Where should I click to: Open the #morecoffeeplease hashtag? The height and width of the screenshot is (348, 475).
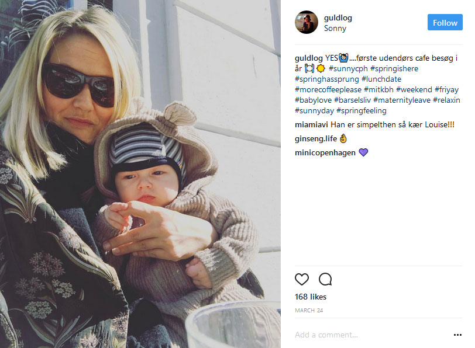tap(328, 90)
